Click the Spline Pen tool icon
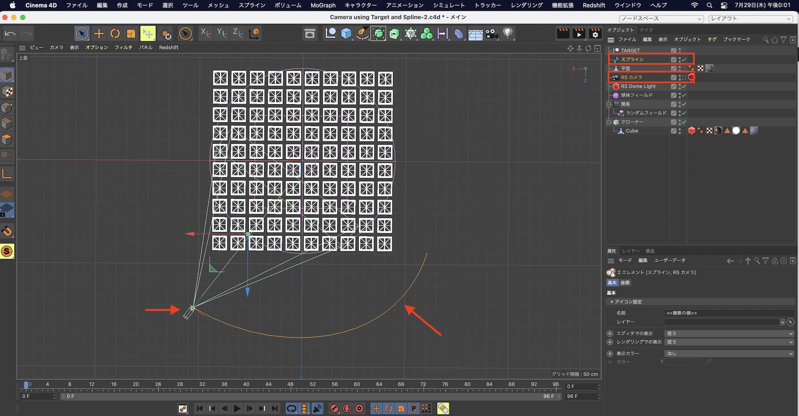Image resolution: width=799 pixels, height=416 pixels. (362, 34)
